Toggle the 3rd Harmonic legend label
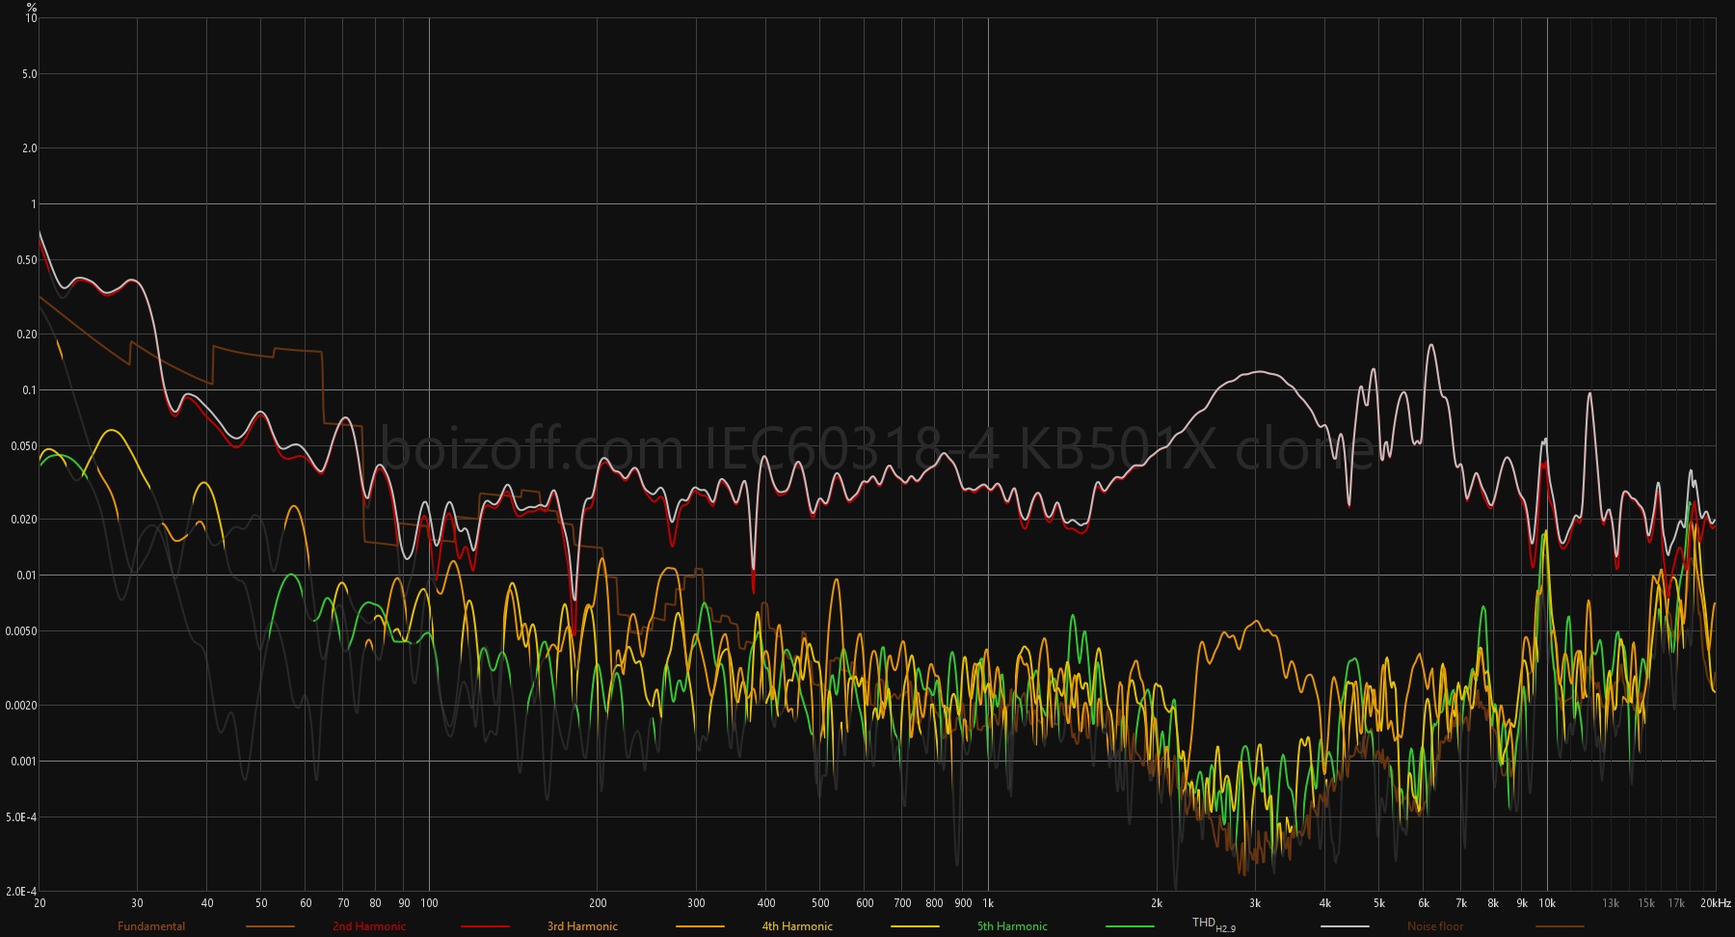Screen dimensions: 1735x937 tap(582, 926)
